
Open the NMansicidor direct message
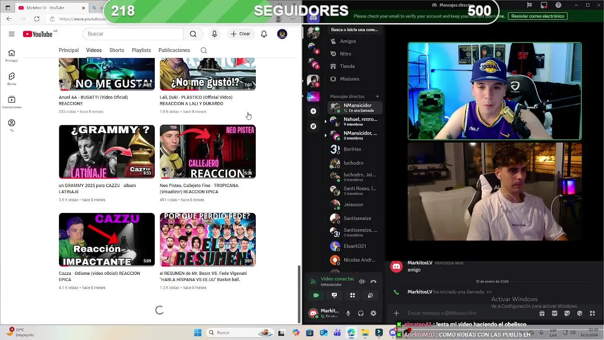[x=355, y=108]
